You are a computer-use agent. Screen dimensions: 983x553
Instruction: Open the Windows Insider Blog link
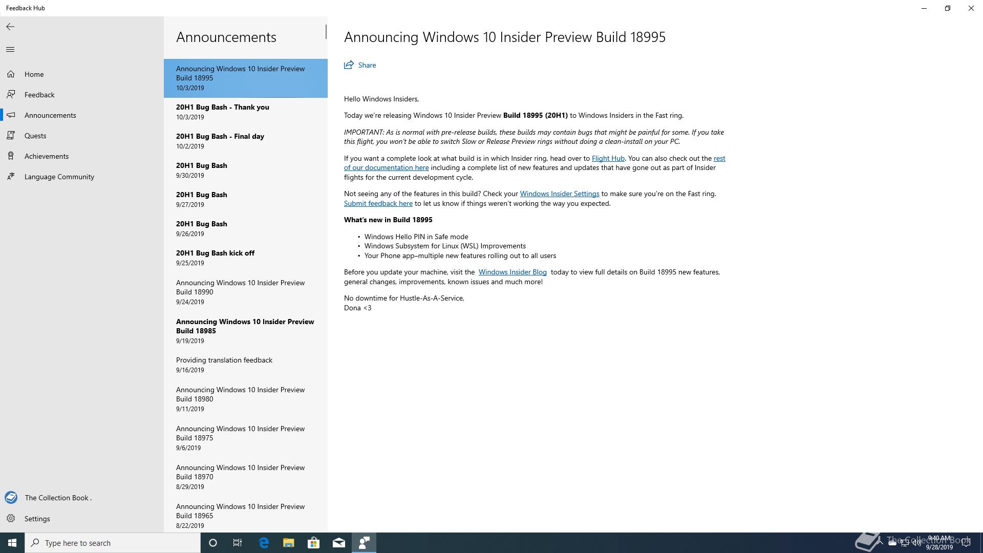(x=512, y=272)
